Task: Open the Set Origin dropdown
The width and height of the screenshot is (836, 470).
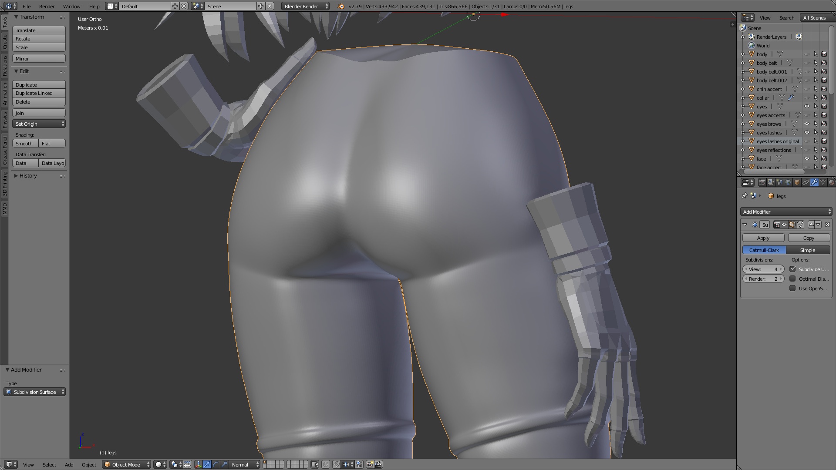Action: coord(39,124)
